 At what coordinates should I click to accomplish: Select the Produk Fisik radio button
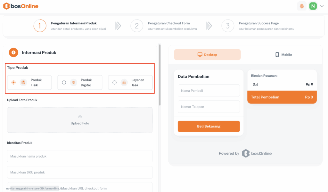pos(13,82)
